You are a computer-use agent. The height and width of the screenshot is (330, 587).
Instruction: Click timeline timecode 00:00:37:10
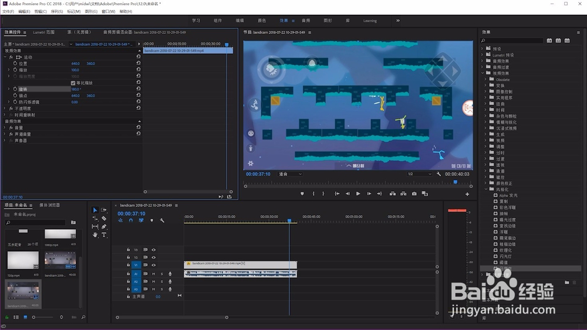coord(131,214)
